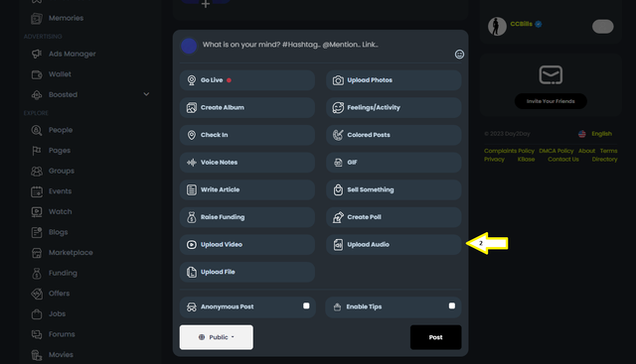Image resolution: width=636 pixels, height=364 pixels.
Task: Select the Upload Photos camera icon
Action: 338,80
